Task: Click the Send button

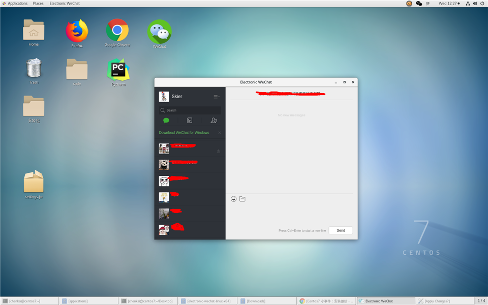Action: tap(341, 230)
